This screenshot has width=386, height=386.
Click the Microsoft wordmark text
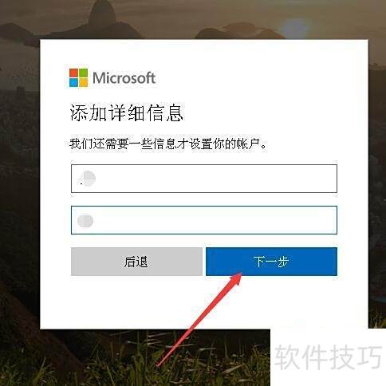[x=124, y=78]
